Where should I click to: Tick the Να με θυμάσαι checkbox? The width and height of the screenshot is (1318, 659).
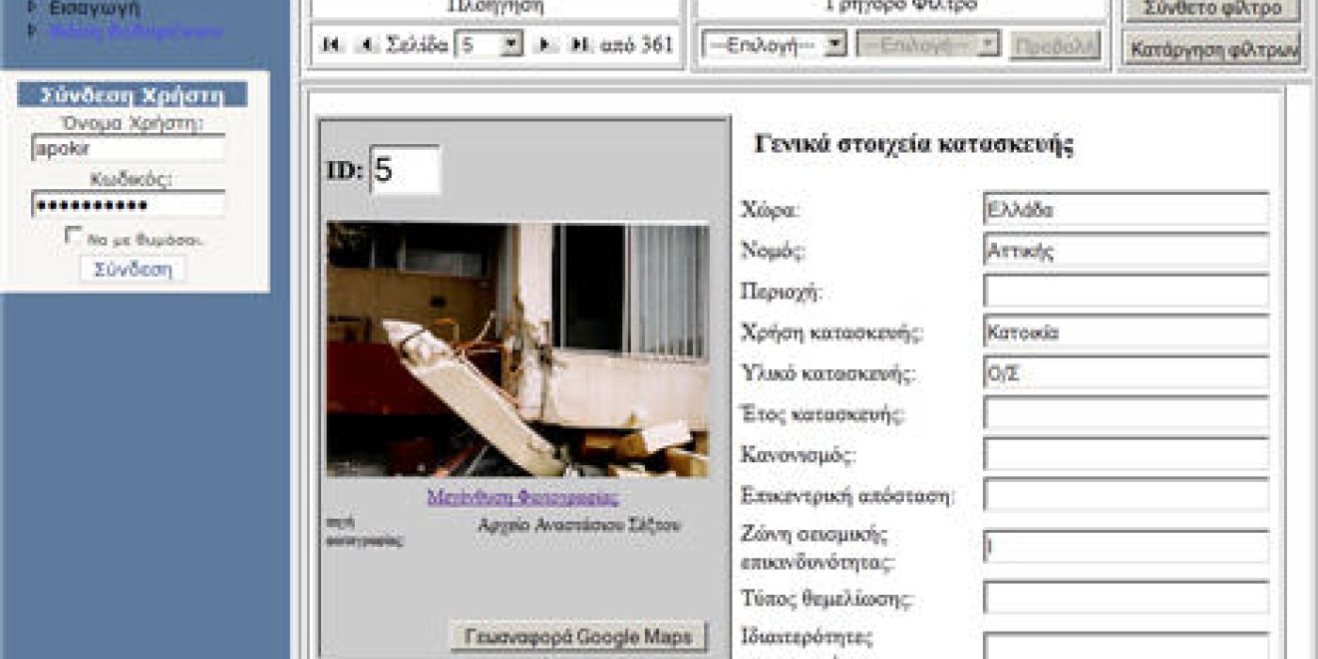point(73,236)
